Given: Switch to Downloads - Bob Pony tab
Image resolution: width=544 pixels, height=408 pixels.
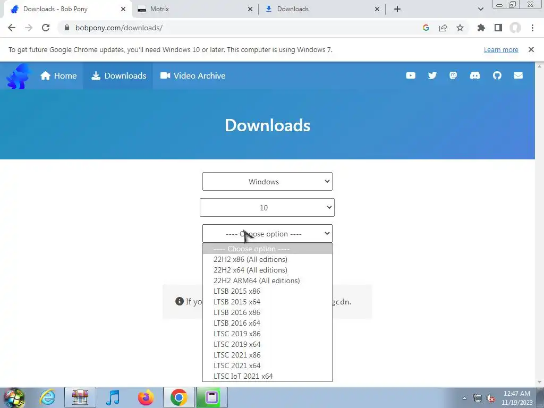Looking at the screenshot, I should pyautogui.click(x=67, y=9).
